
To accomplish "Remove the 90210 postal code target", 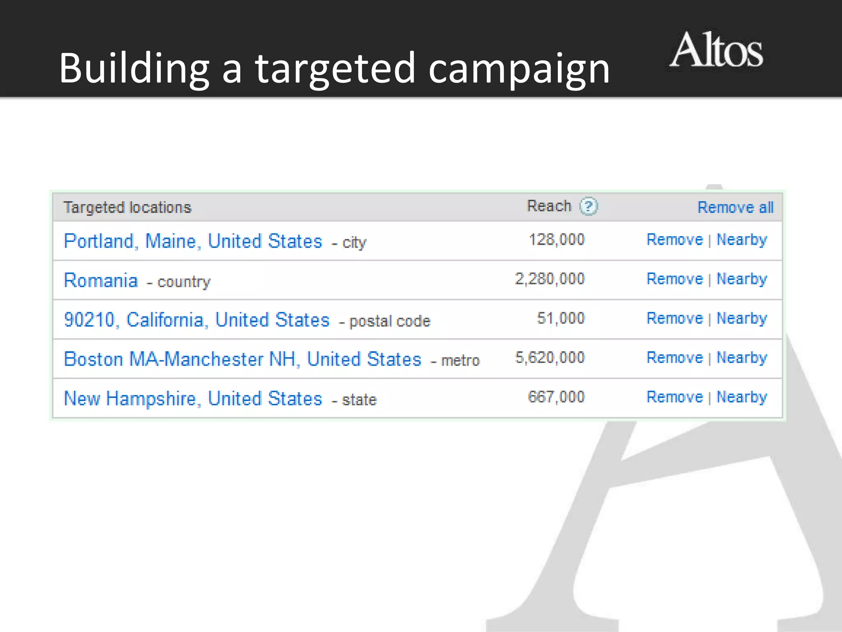I will click(675, 318).
